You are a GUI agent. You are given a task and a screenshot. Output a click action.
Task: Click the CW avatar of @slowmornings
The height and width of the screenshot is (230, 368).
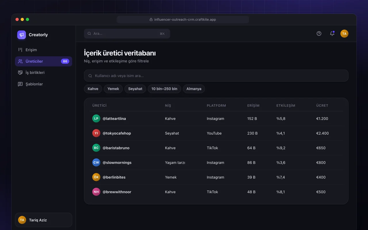(96, 162)
